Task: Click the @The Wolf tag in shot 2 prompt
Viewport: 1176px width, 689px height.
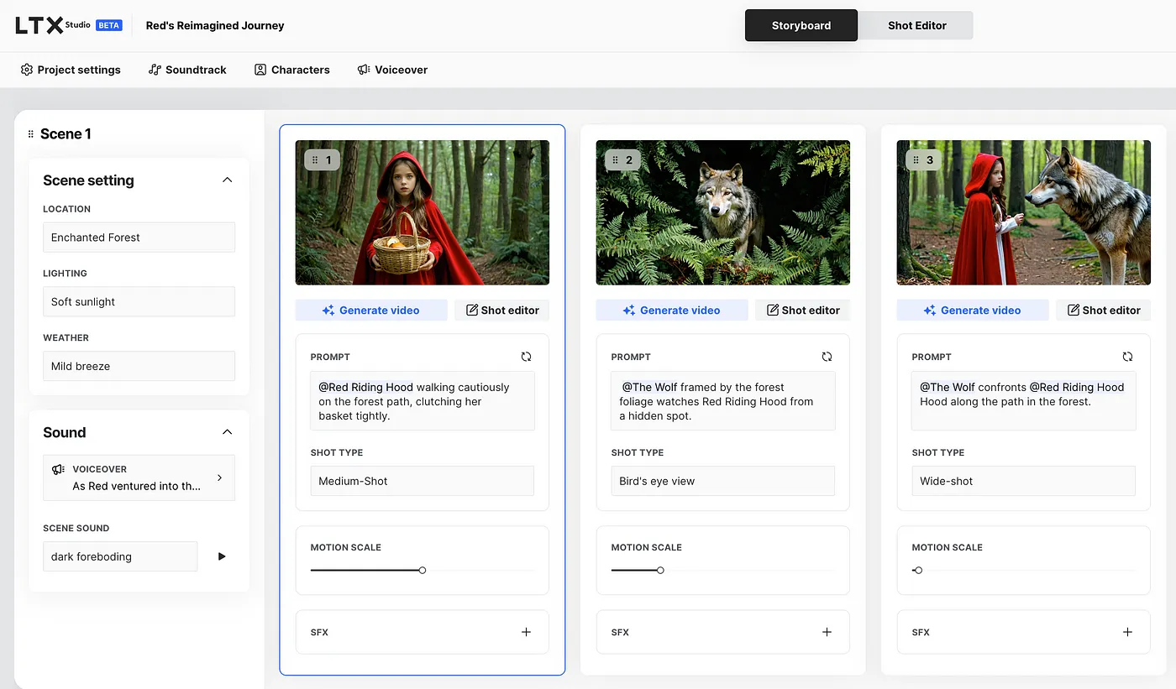Action: click(649, 387)
